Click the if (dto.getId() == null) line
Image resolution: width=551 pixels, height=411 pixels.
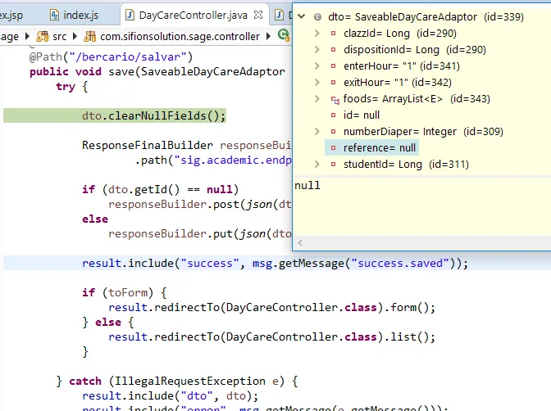click(x=160, y=189)
